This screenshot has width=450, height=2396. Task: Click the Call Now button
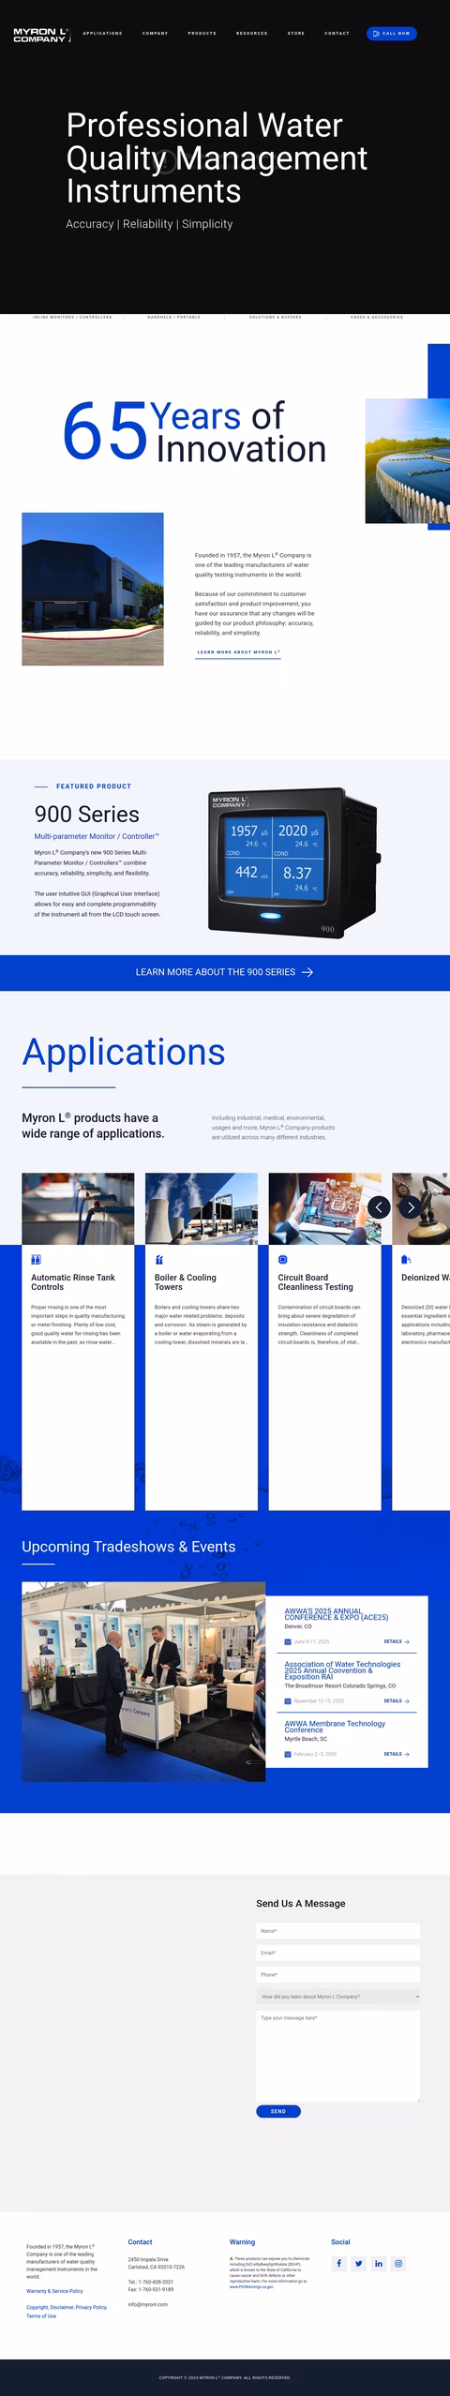[x=391, y=34]
